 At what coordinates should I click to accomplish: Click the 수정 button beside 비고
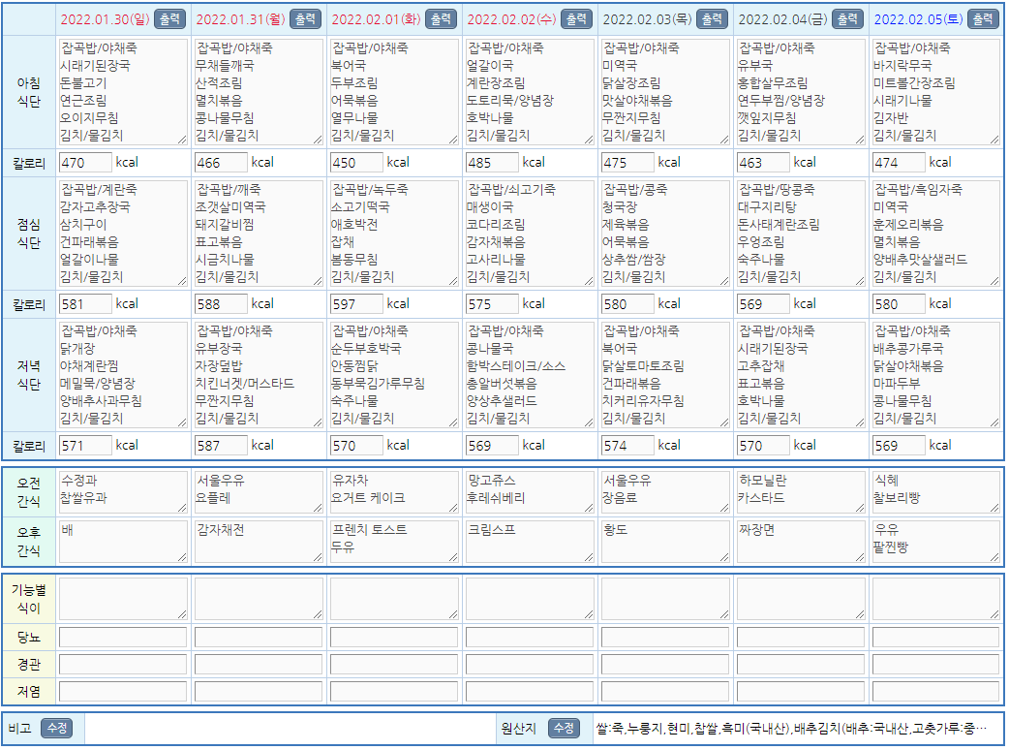[x=56, y=728]
